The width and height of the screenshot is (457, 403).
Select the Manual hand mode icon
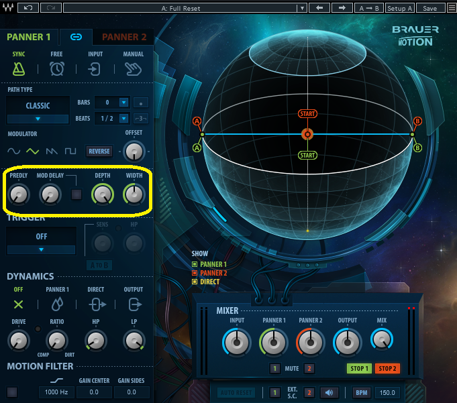(x=134, y=68)
